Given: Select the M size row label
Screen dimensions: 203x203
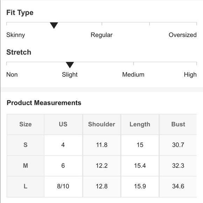Looking at the screenshot, I should (26, 166).
